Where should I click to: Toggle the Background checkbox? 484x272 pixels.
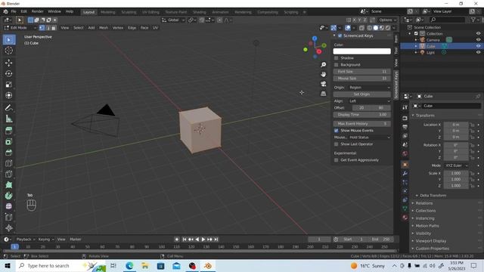point(336,65)
